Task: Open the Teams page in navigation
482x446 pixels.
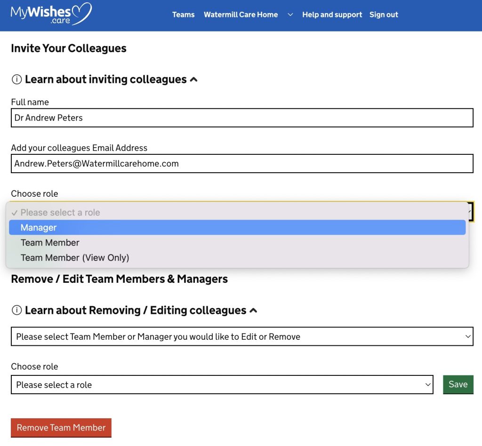Action: click(x=183, y=15)
